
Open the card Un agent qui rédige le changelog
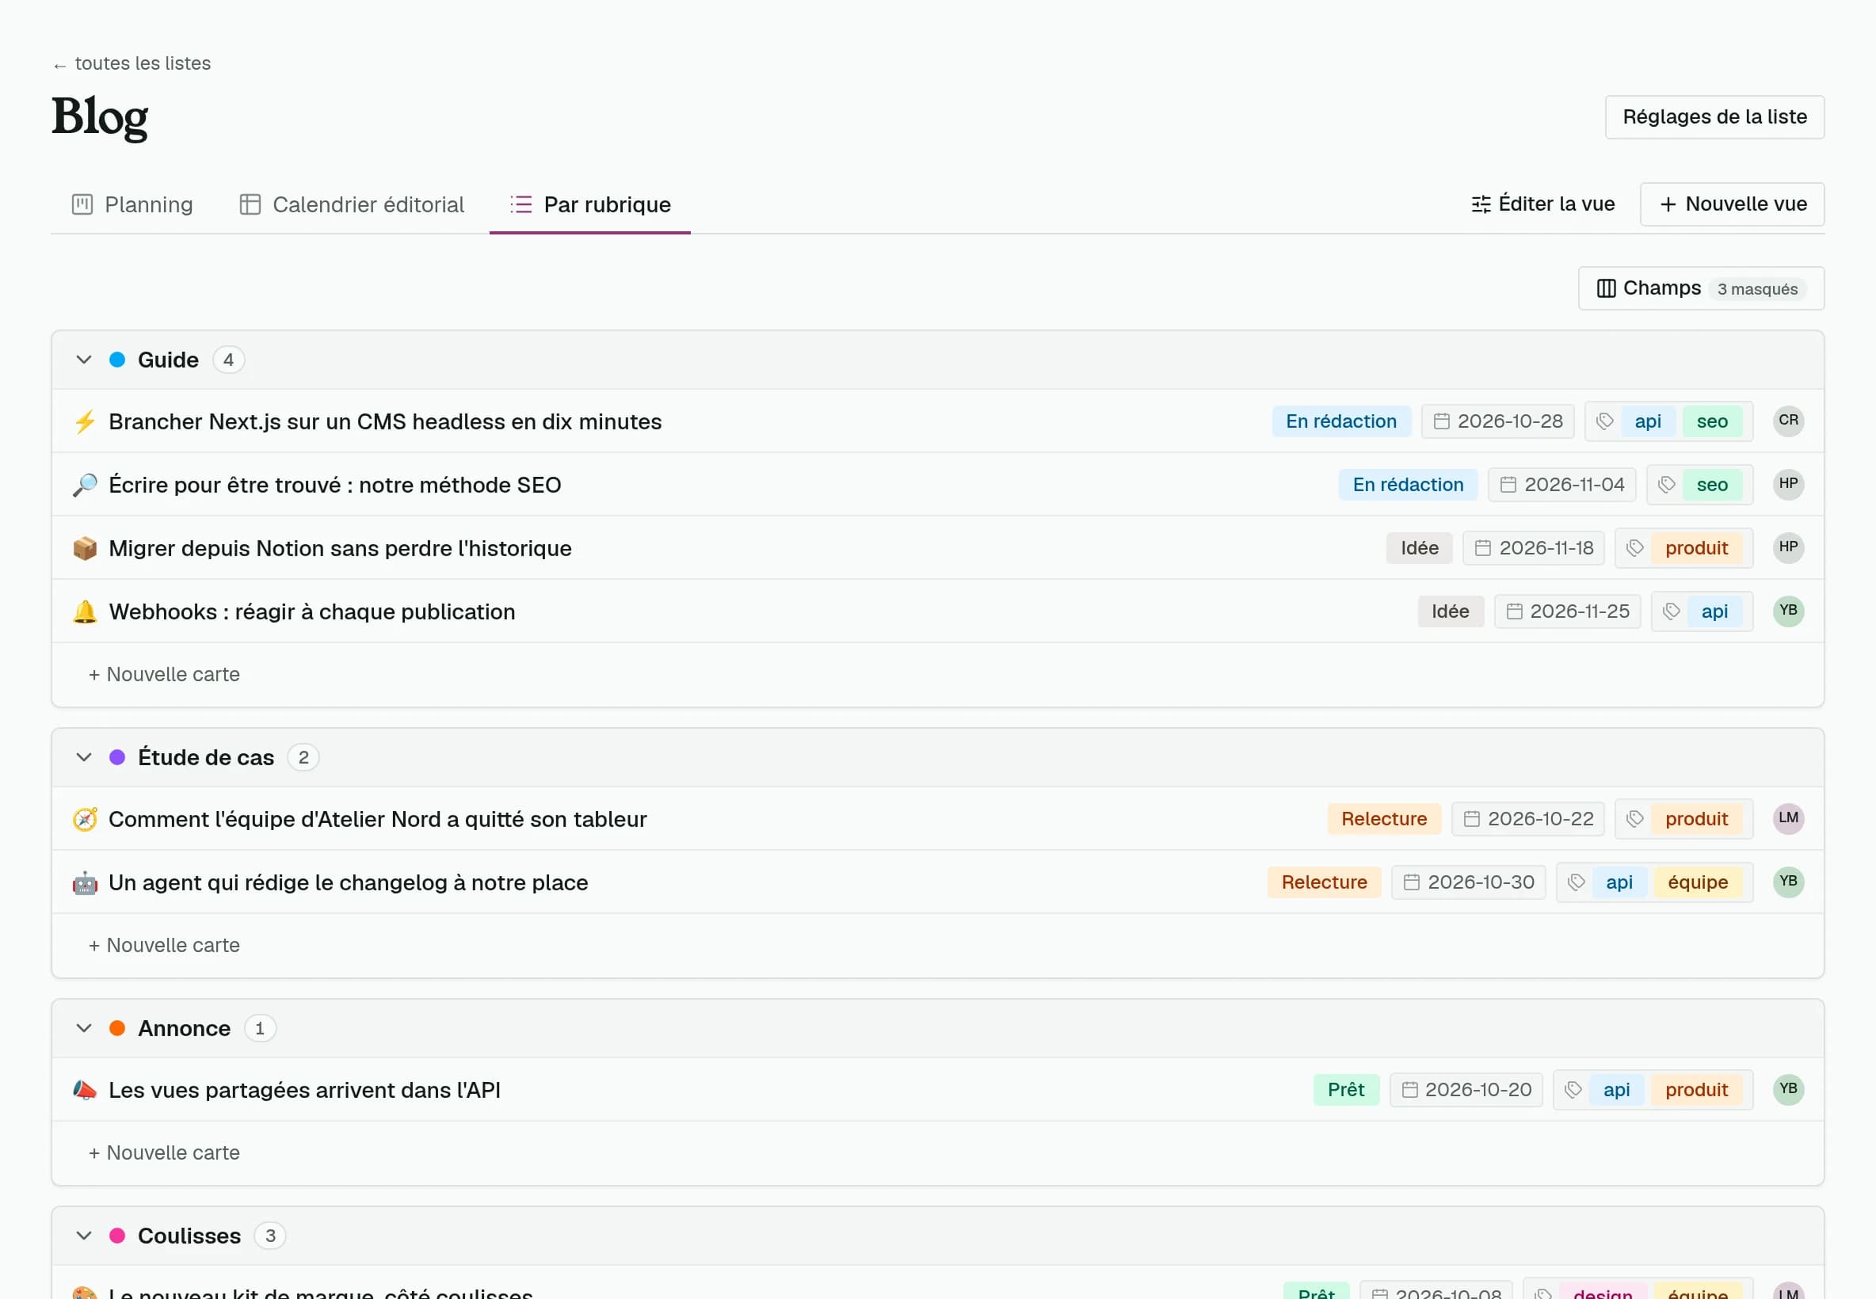[349, 883]
